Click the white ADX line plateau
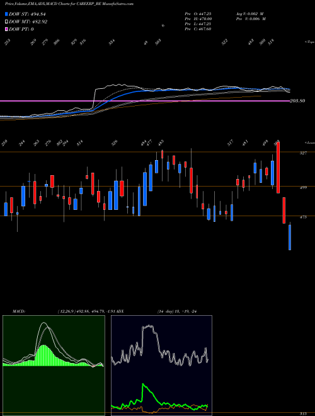This screenshot has width=315, height=416. pos(148,326)
